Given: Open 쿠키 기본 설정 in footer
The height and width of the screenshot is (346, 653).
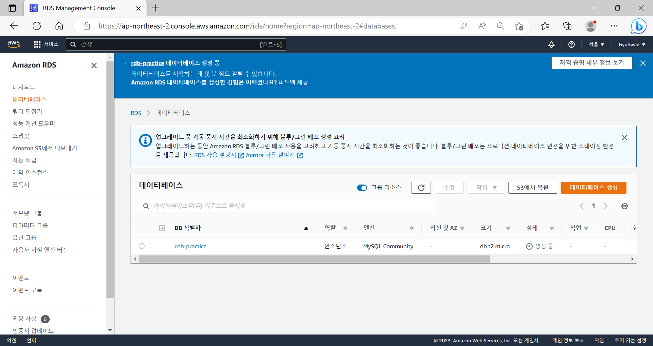Looking at the screenshot, I should tap(630, 341).
